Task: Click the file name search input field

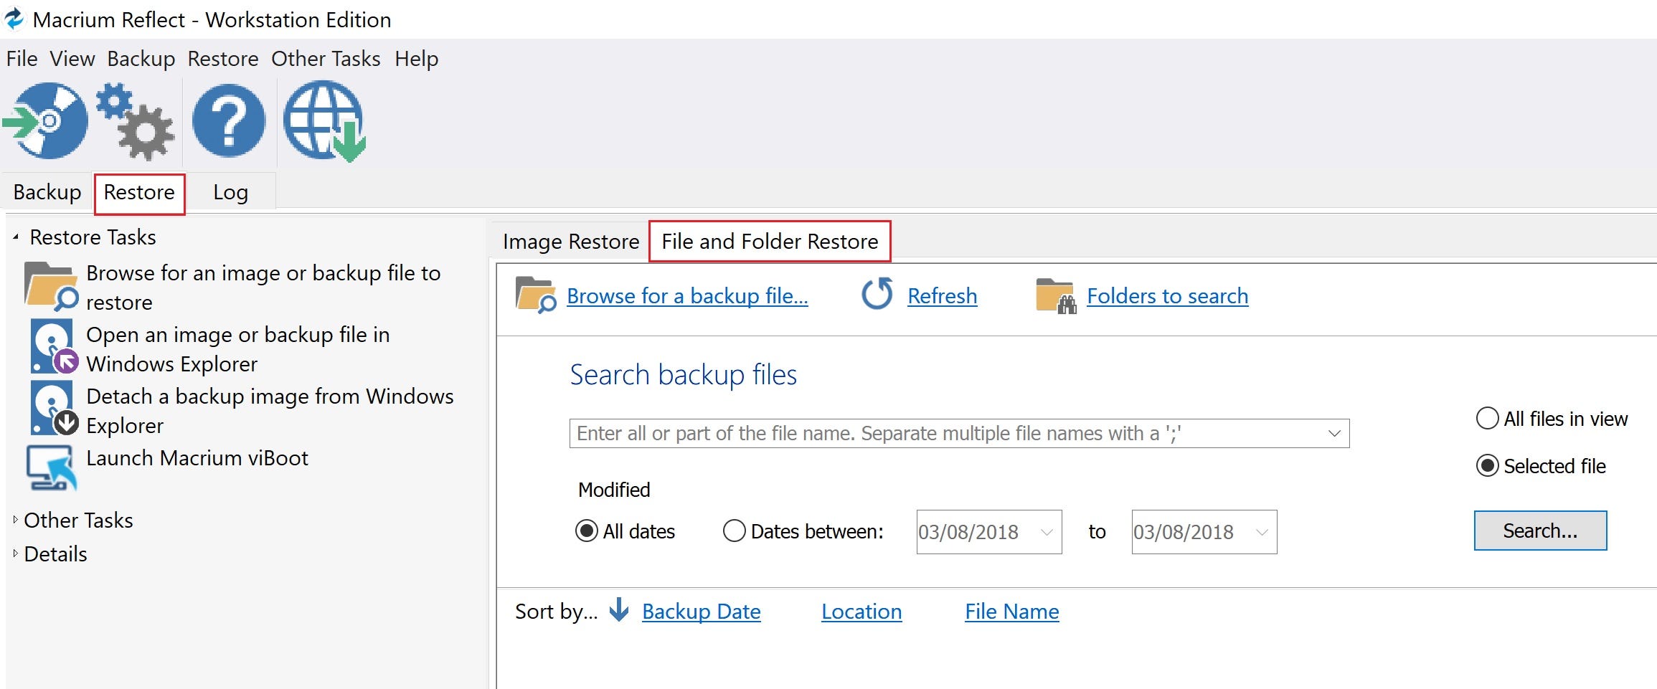Action: tap(959, 433)
